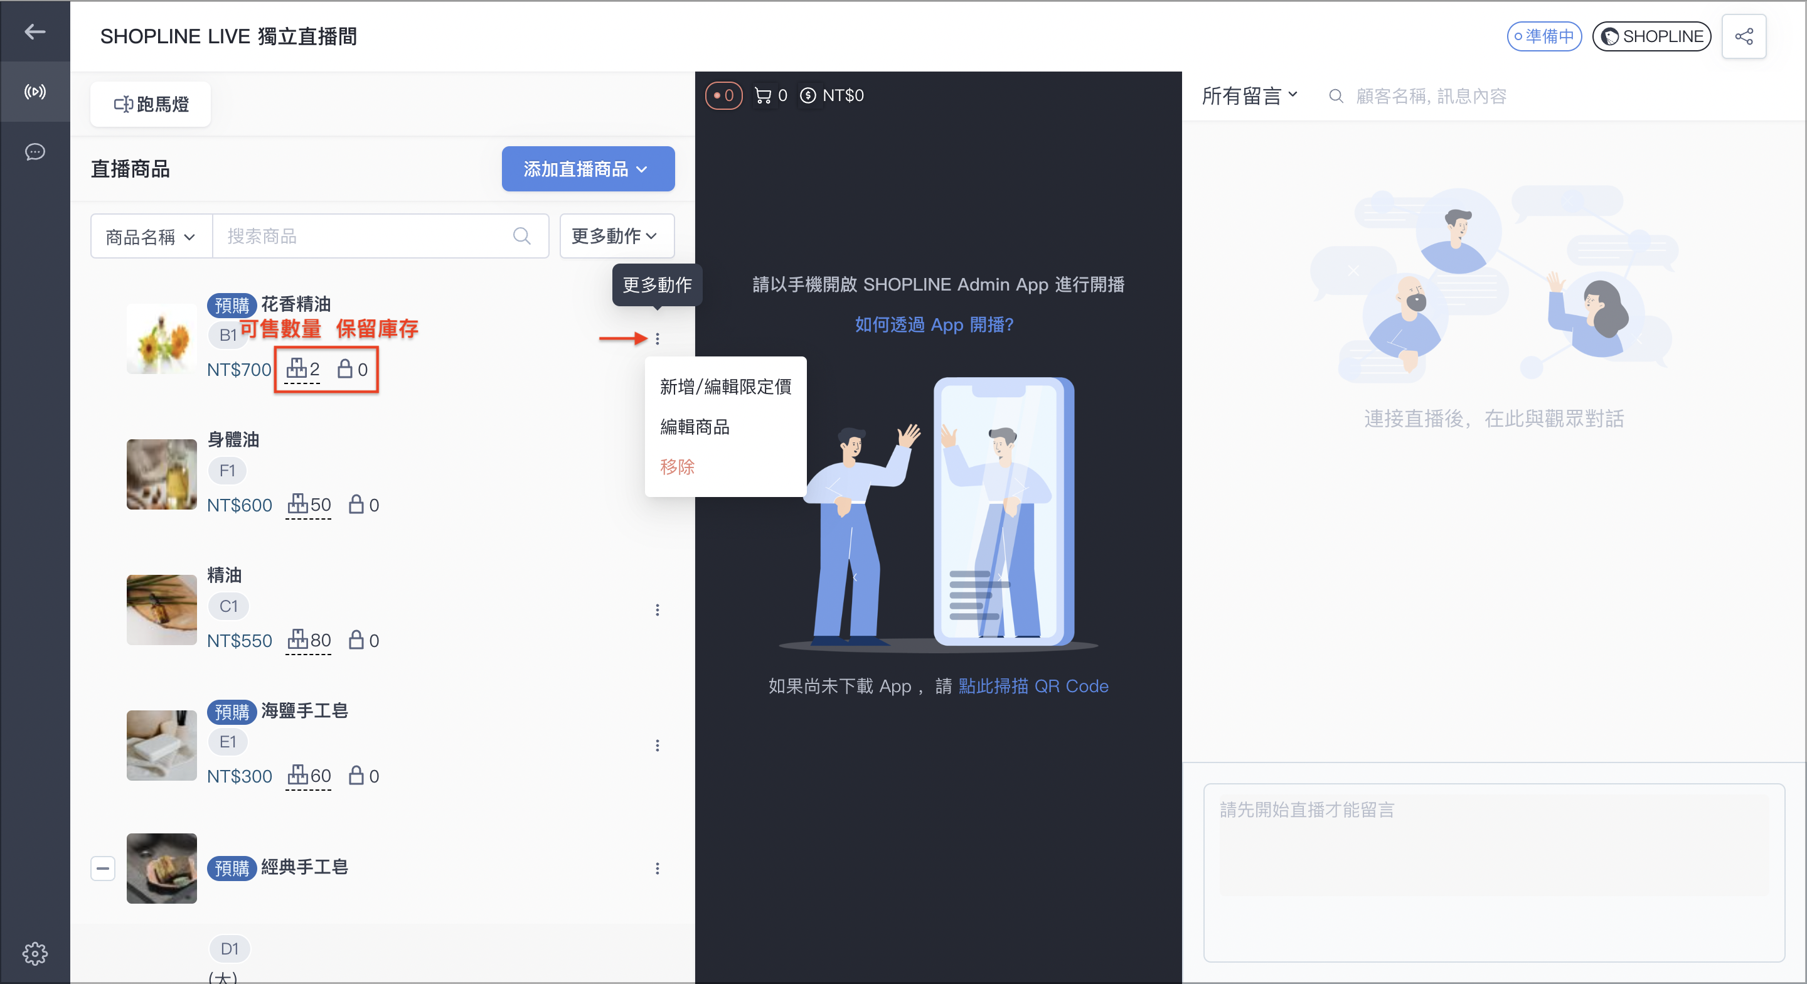The image size is (1807, 984).
Task: Click the NT$0 revenue icon
Action: click(808, 95)
